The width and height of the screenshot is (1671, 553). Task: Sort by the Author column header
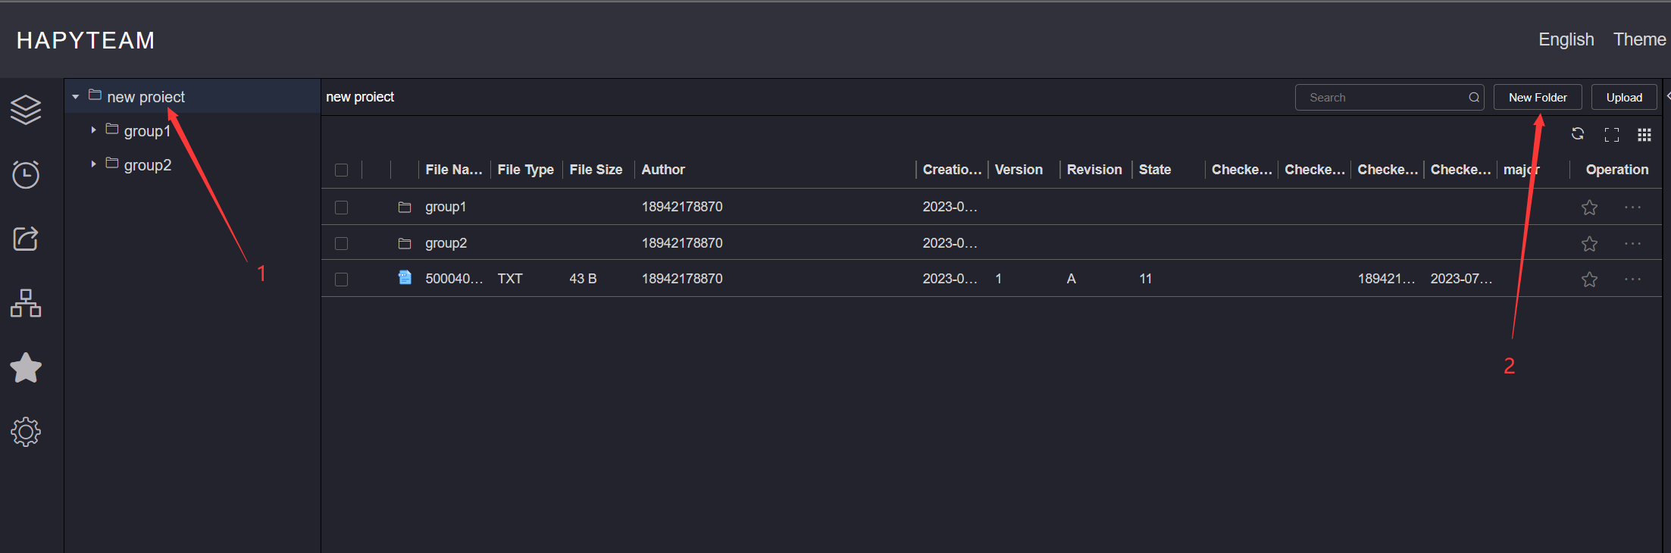[x=663, y=170]
